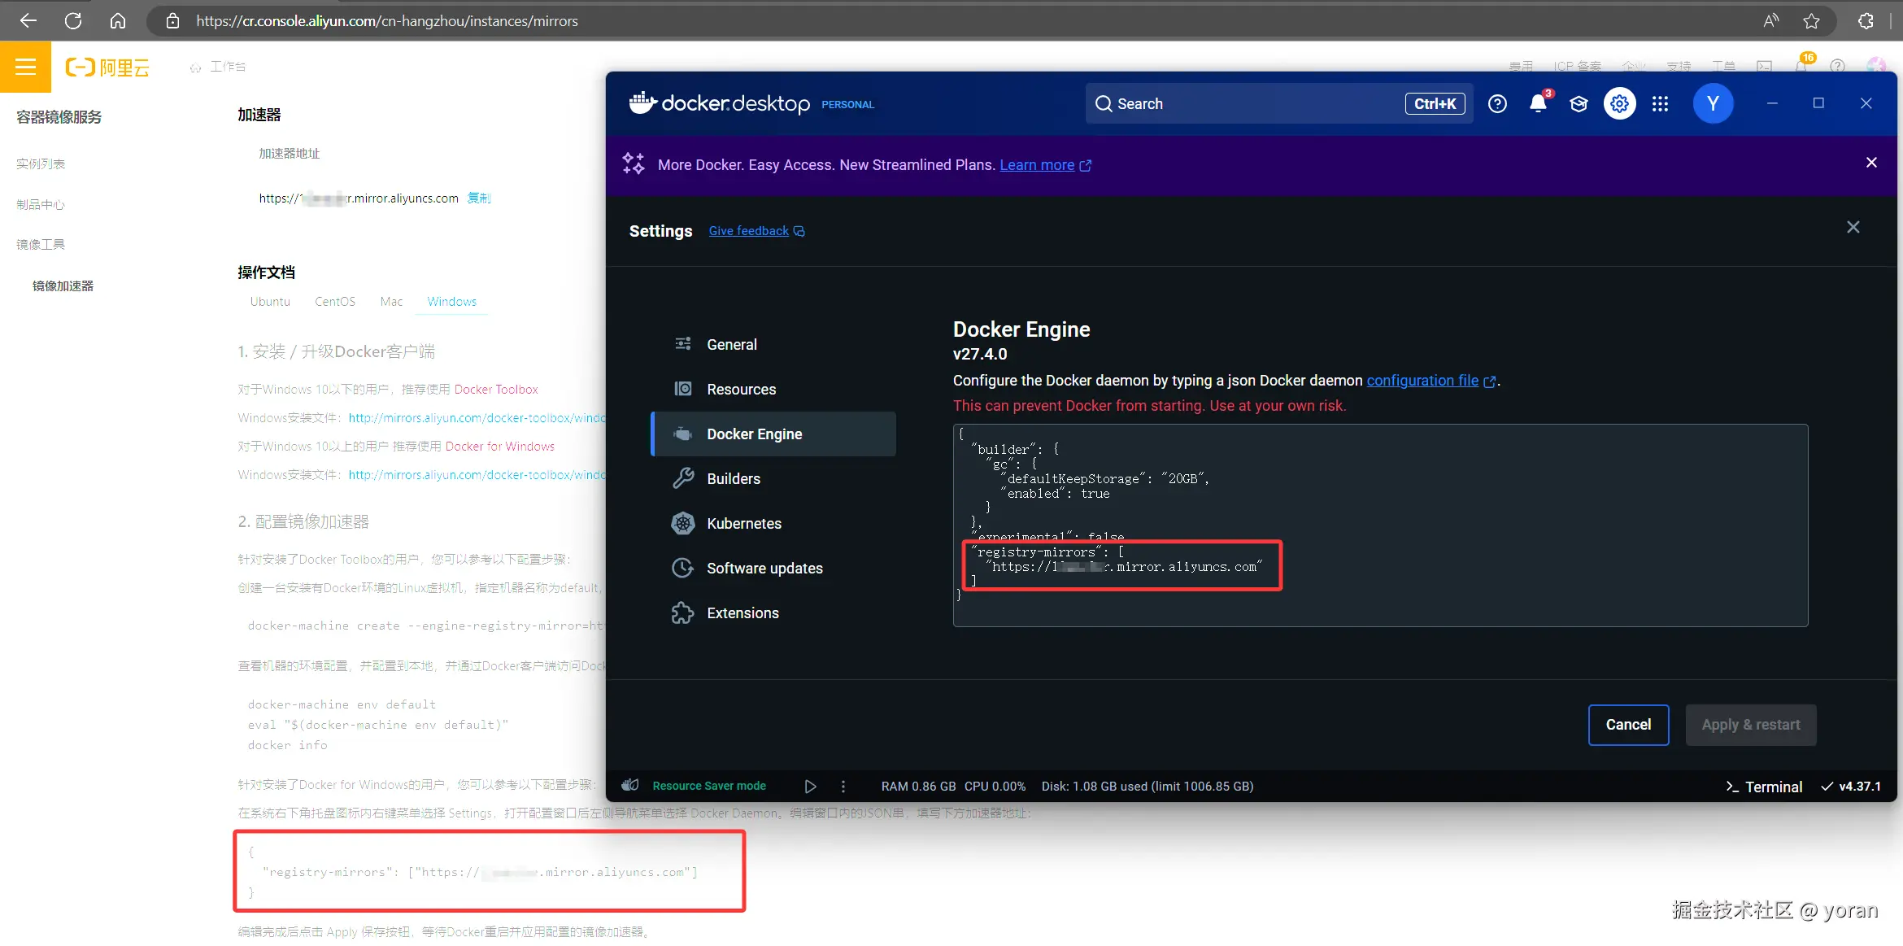Check Docker version v4.37.1 status
This screenshot has width=1903, height=946.
pos(1851,787)
